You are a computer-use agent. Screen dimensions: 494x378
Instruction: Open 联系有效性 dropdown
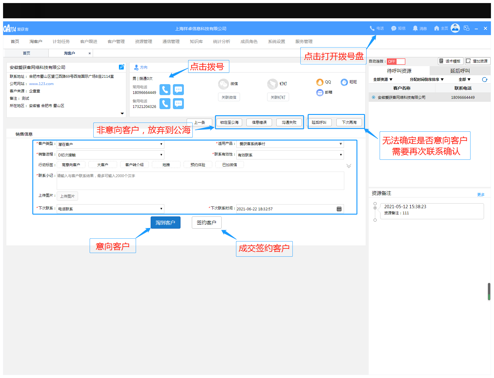290,155
